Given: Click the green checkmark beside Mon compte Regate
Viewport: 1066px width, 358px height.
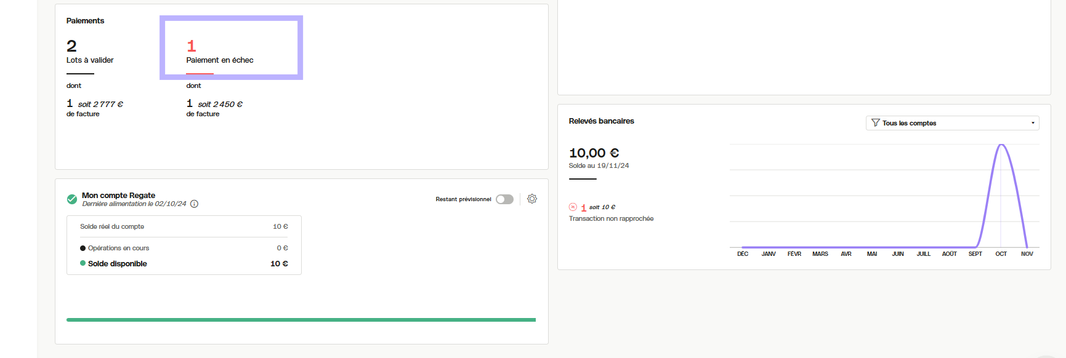Looking at the screenshot, I should (x=72, y=199).
